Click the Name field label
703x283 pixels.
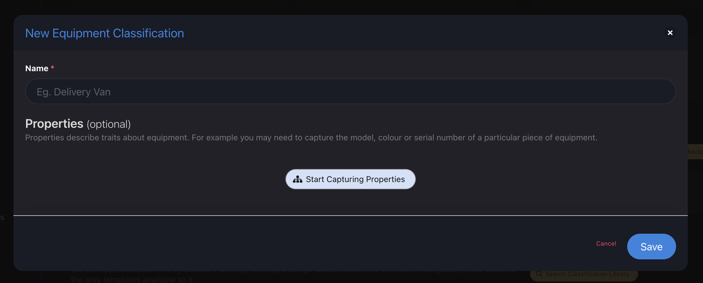click(x=37, y=68)
